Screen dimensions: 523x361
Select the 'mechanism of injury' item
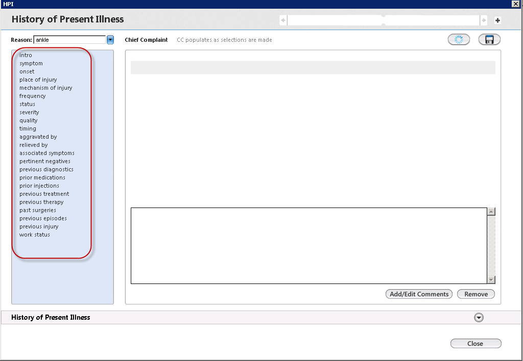coord(45,88)
